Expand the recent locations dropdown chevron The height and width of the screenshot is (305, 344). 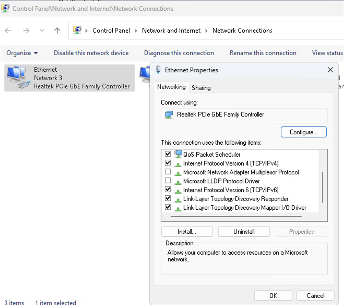42,31
